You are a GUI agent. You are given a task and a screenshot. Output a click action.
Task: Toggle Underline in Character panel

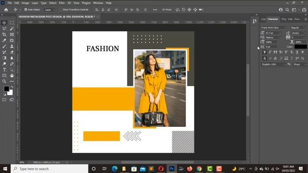tap(297, 52)
